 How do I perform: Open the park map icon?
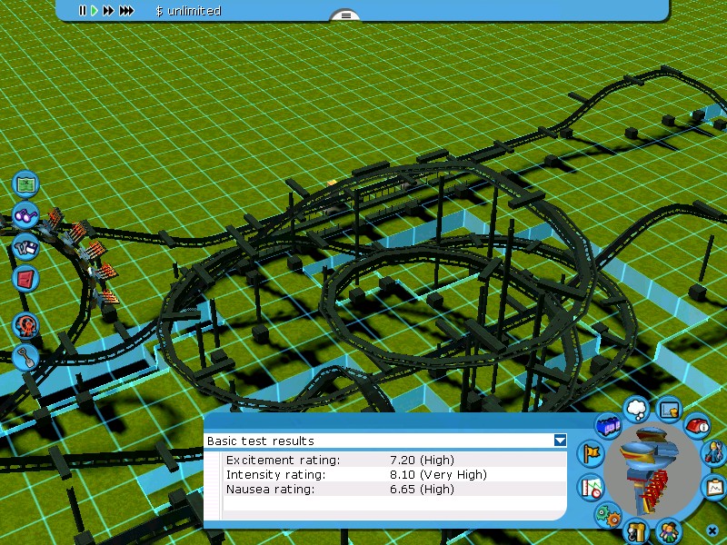[x=25, y=184]
